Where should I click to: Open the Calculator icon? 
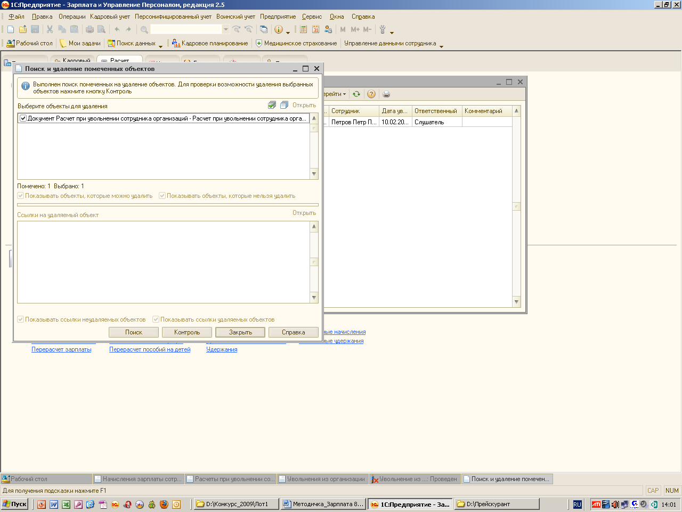304,29
